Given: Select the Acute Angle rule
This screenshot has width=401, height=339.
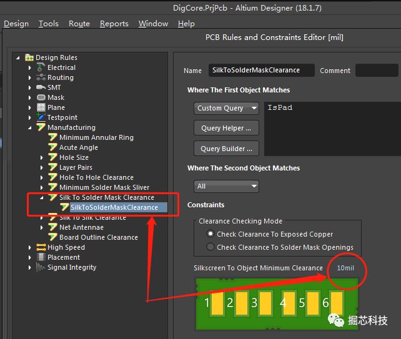Looking at the screenshot, I should (x=79, y=147).
